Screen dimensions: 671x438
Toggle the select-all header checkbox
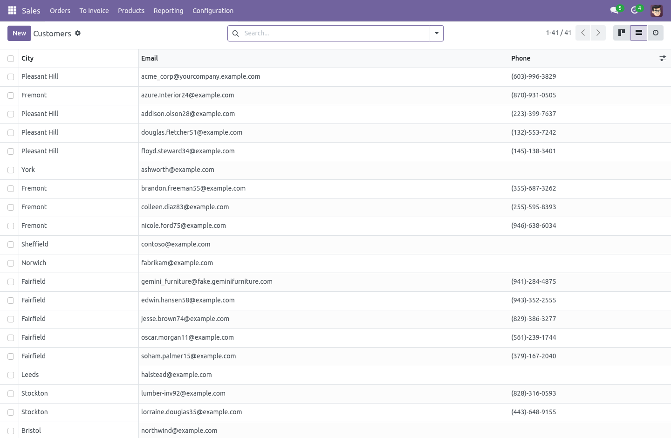tap(11, 59)
